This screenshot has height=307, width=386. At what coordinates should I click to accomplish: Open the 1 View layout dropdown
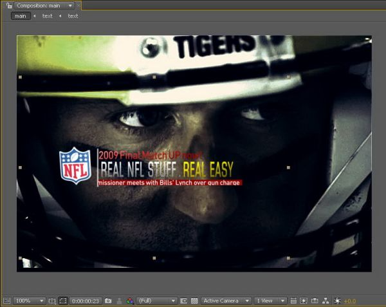pyautogui.click(x=270, y=301)
